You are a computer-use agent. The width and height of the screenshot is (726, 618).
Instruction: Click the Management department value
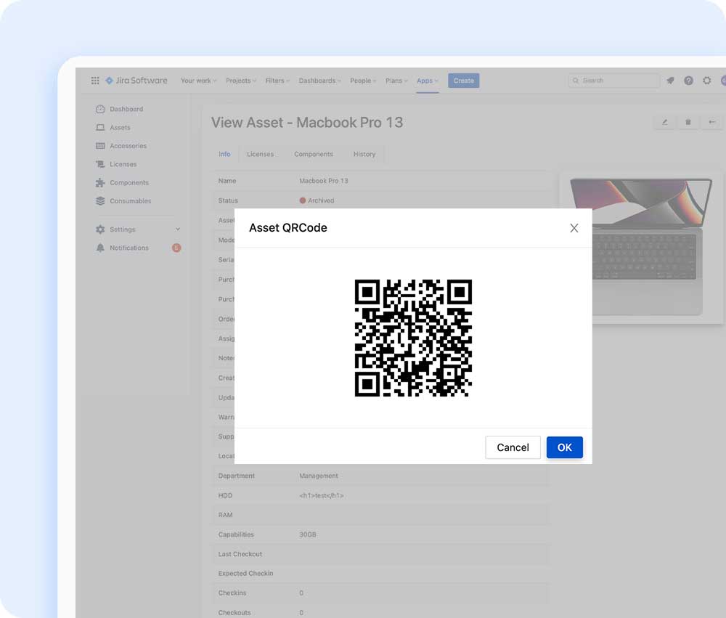point(319,476)
